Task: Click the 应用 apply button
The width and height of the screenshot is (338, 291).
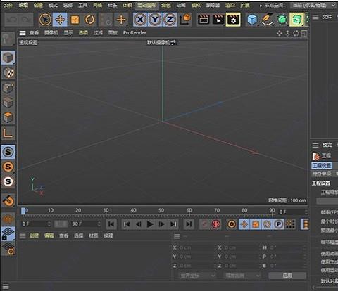Action: coord(287,276)
